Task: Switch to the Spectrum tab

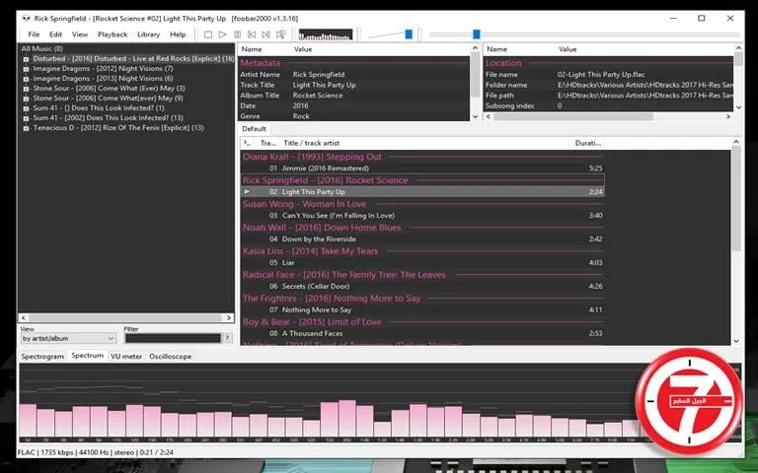Action: tap(88, 356)
